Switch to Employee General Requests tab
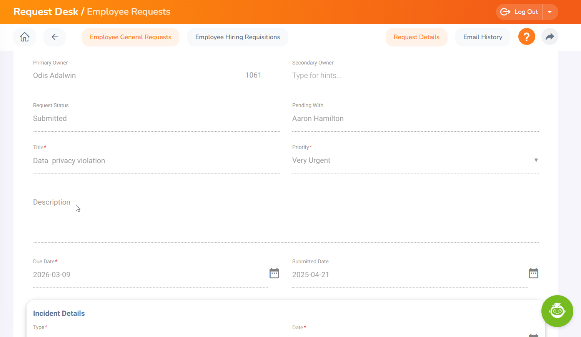This screenshot has width=581, height=337. click(130, 37)
